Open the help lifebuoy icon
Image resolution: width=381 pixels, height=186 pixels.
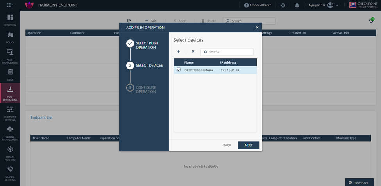click(283, 5)
